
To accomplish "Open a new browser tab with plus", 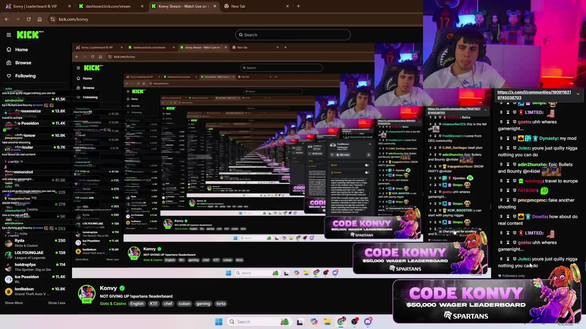I will [x=298, y=6].
